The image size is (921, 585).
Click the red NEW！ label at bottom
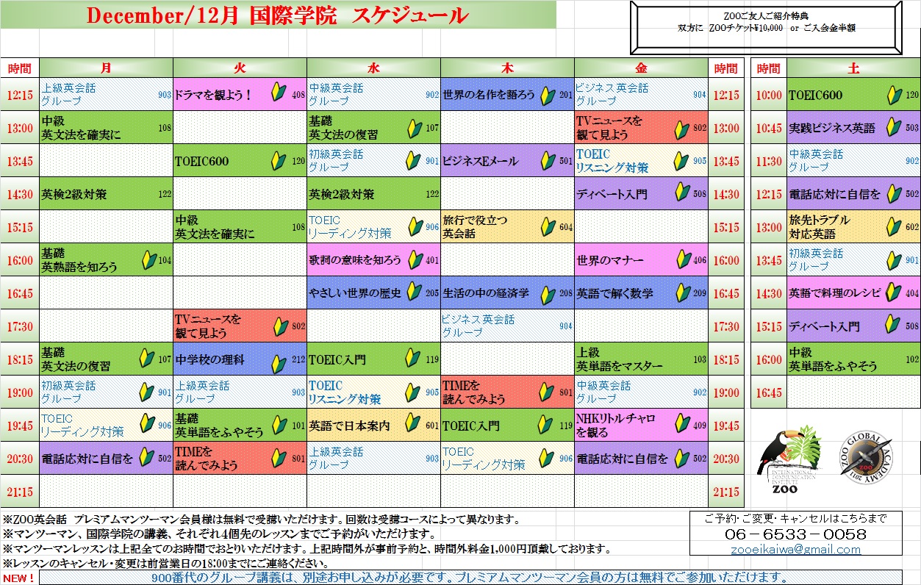(20, 578)
